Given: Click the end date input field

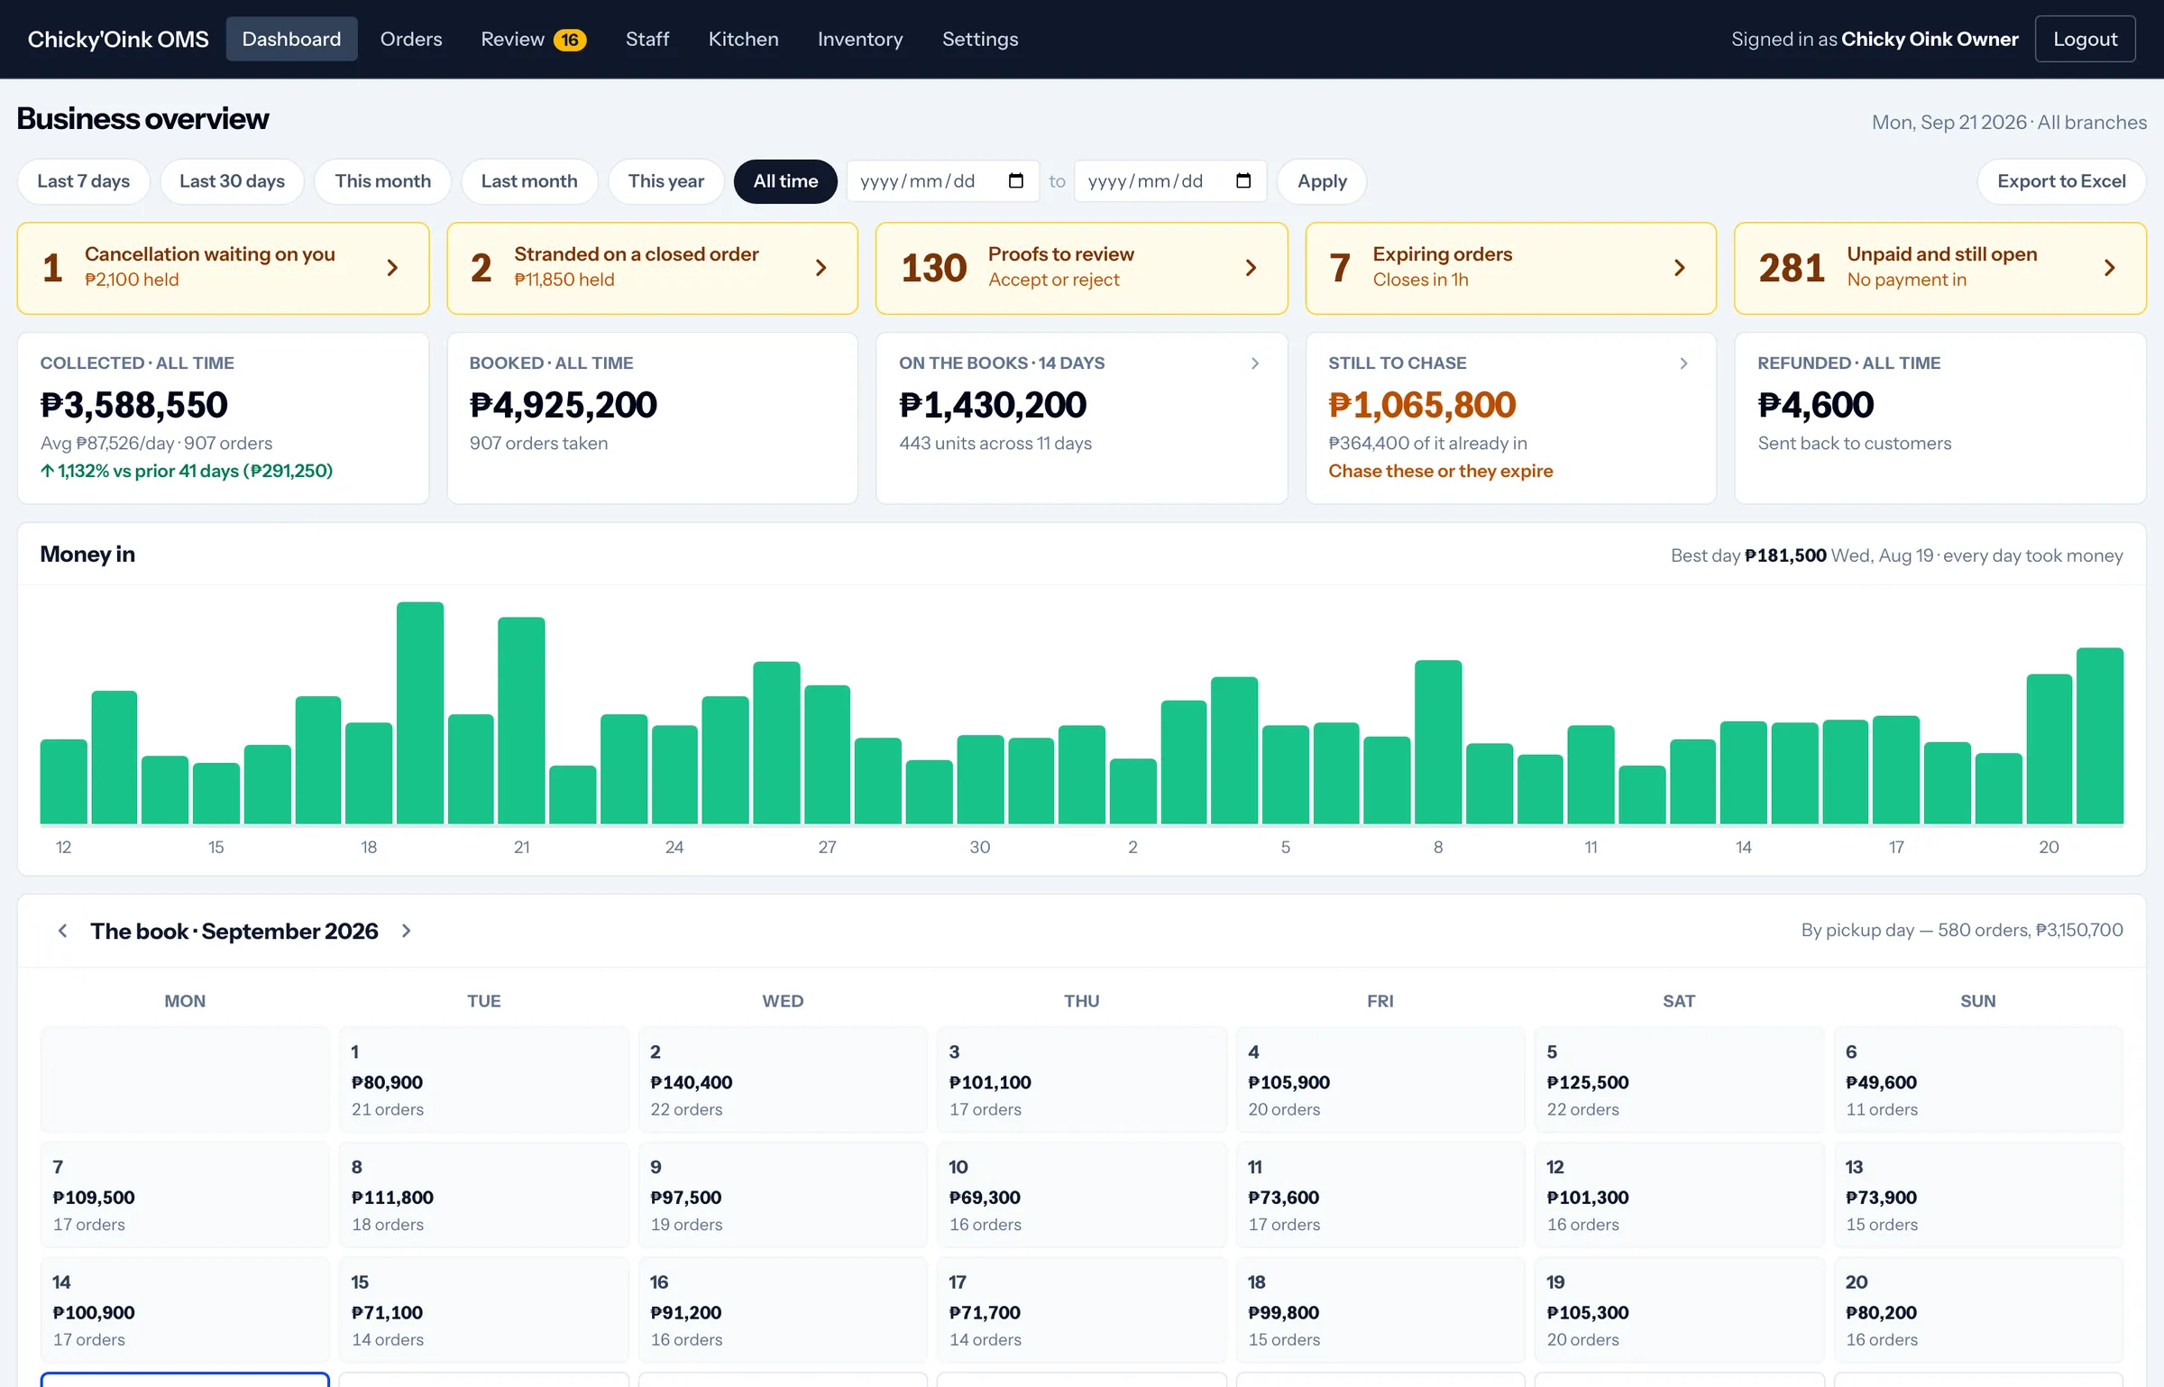Looking at the screenshot, I should pyautogui.click(x=1170, y=181).
